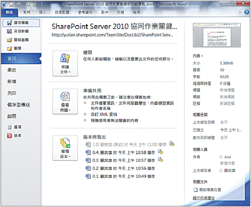Switch to the 郵件 (Mailings) tab

click(105, 12)
